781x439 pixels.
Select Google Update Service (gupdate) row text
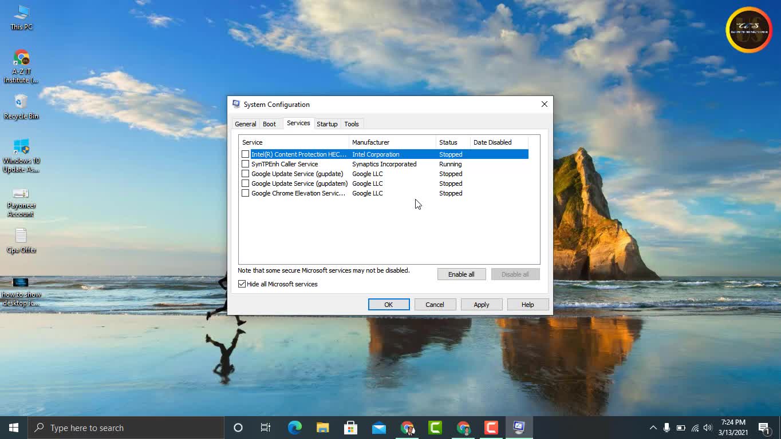pyautogui.click(x=297, y=174)
